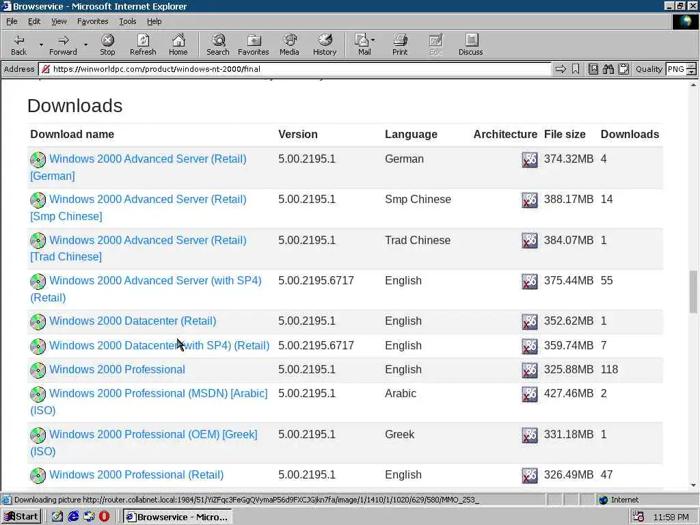This screenshot has height=525, width=700.
Task: Click the bookmarks book icon
Action: [593, 69]
